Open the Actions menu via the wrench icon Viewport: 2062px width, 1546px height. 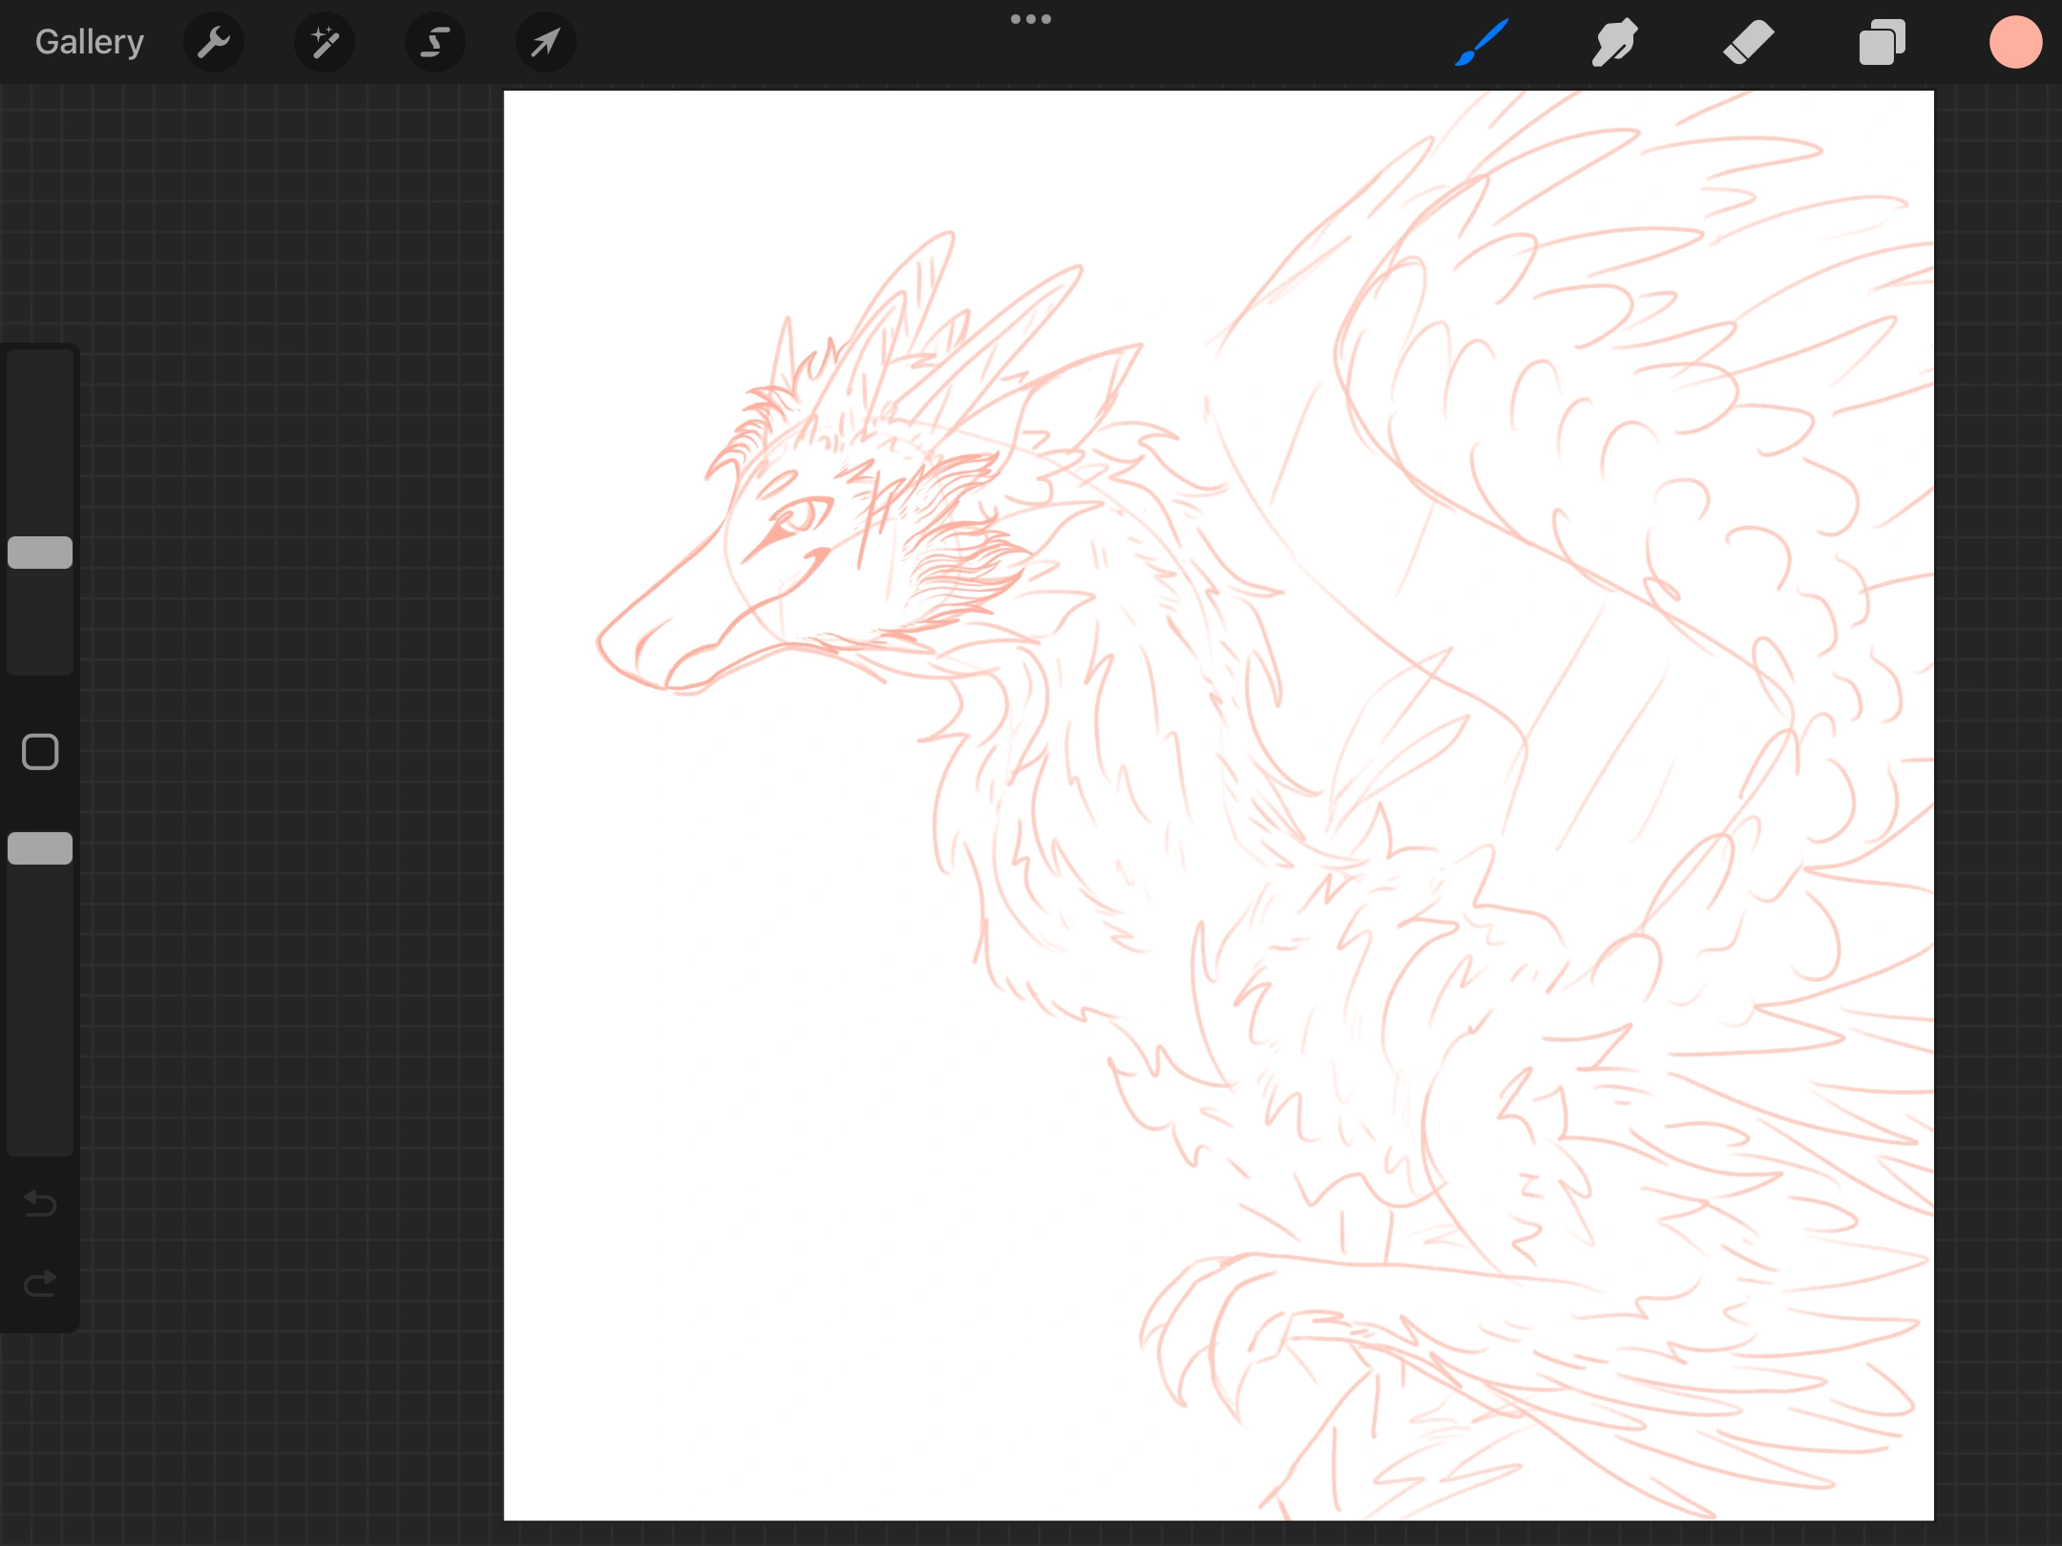click(213, 41)
